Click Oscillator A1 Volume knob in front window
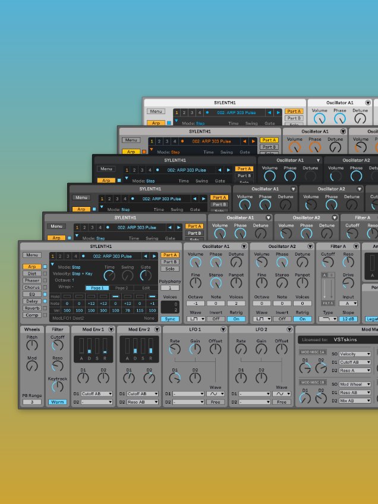The image size is (378, 504). click(x=196, y=262)
